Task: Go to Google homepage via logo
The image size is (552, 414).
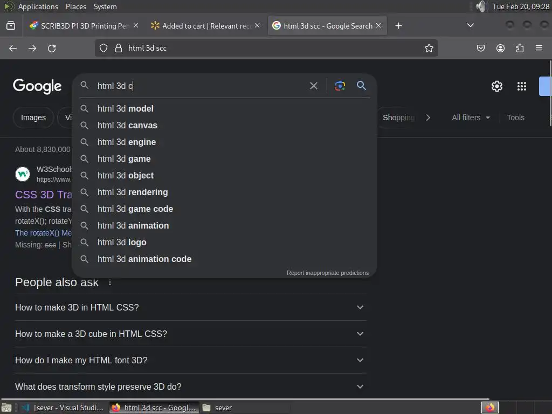Action: tap(37, 86)
